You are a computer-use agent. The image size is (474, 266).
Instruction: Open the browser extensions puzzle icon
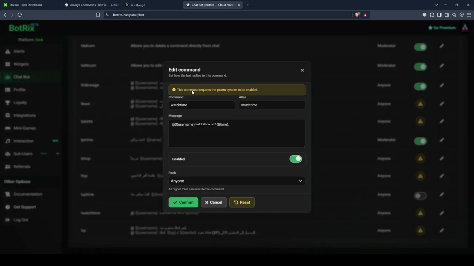coord(432,15)
